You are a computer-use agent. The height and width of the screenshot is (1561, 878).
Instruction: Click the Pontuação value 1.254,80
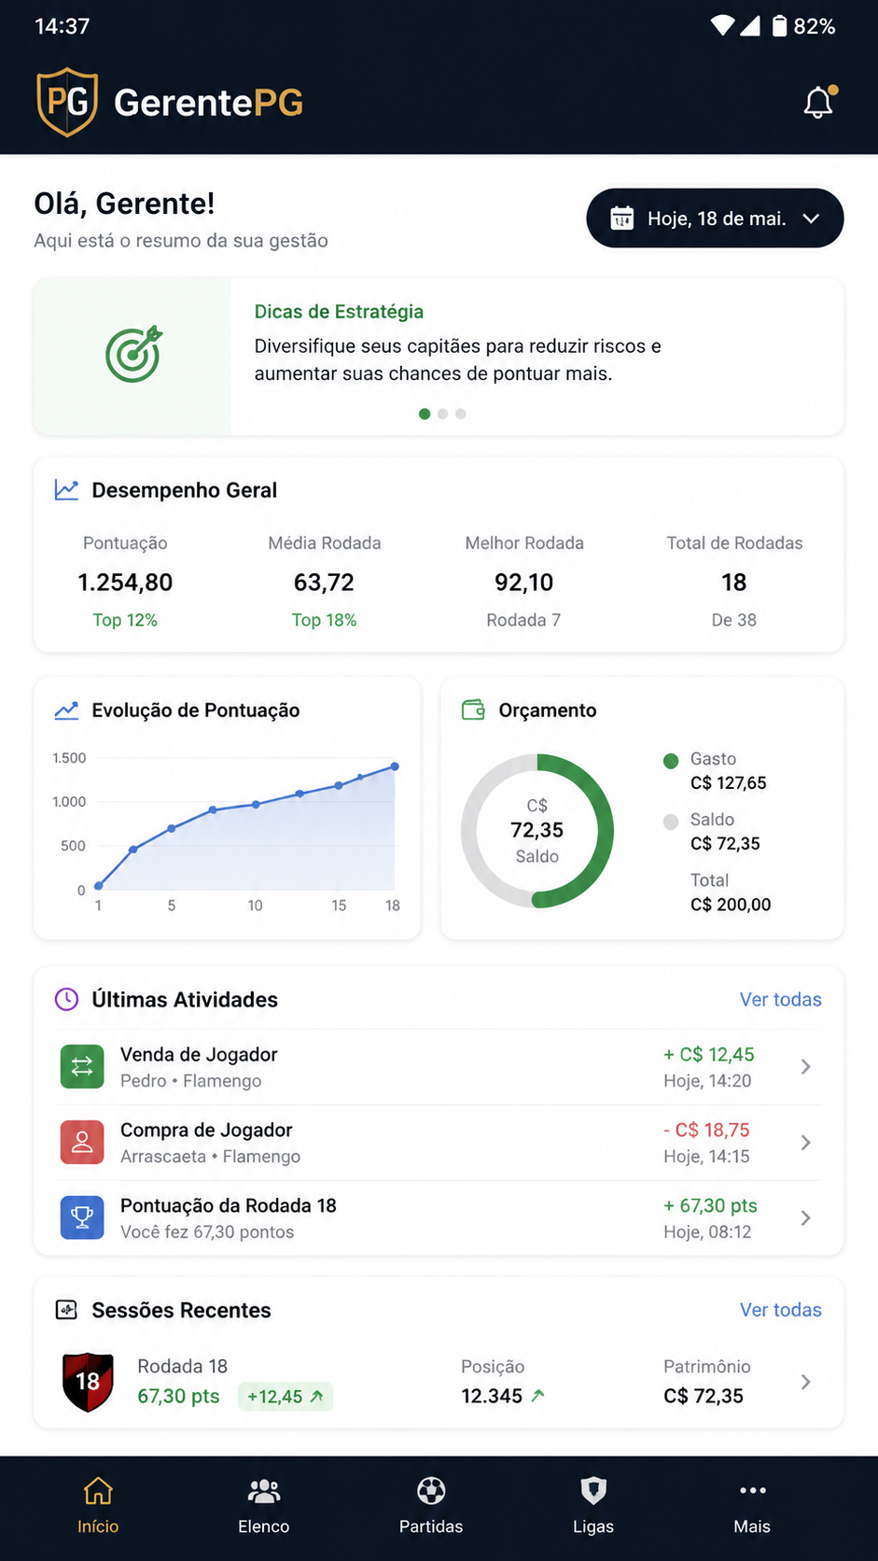125,583
